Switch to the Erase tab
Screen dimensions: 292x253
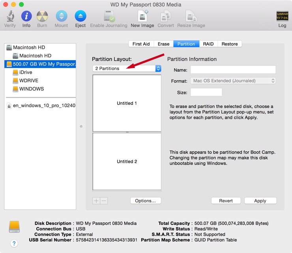coord(163,44)
